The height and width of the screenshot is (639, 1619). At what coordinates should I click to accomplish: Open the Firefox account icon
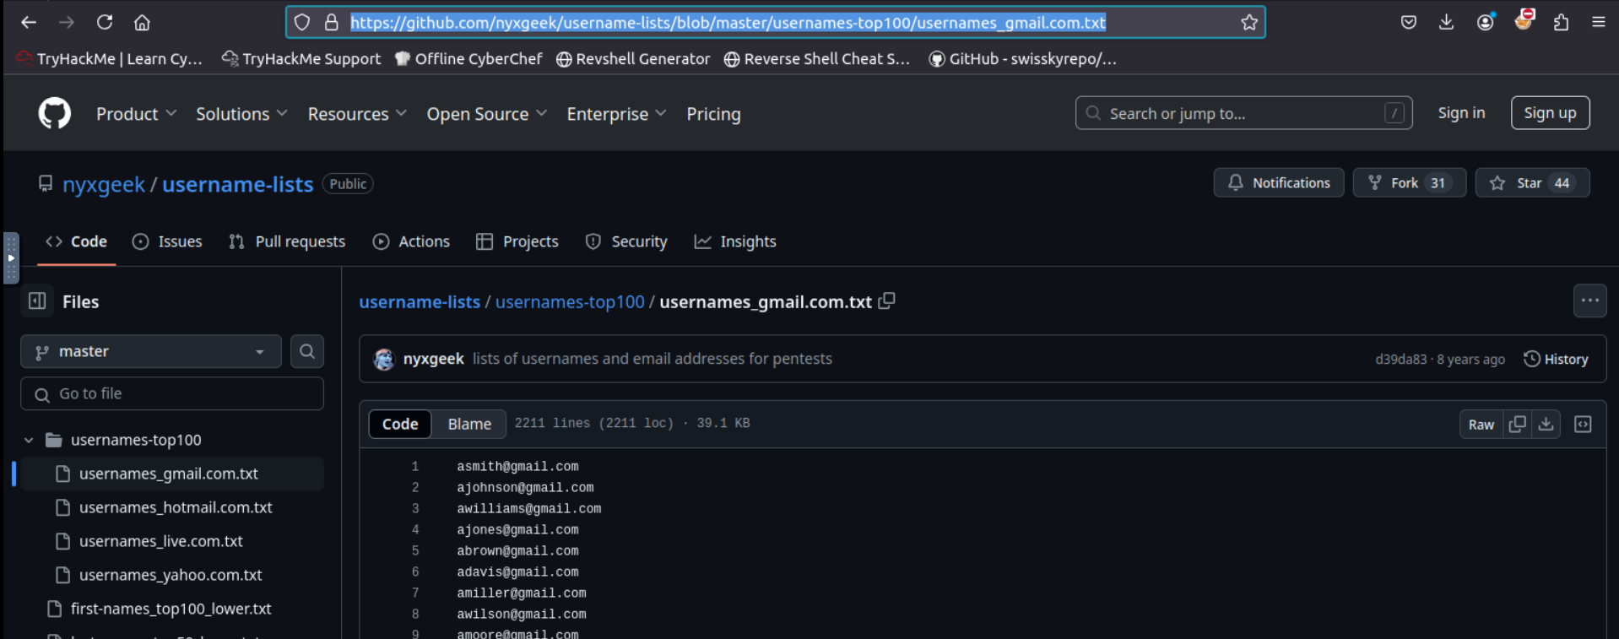[x=1486, y=22]
